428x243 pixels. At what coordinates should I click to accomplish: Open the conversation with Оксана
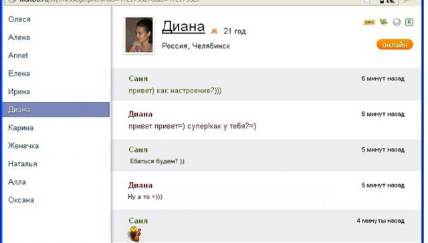21,199
